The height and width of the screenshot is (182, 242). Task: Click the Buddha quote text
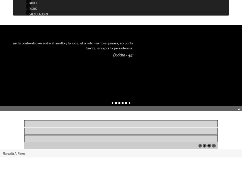73,46
